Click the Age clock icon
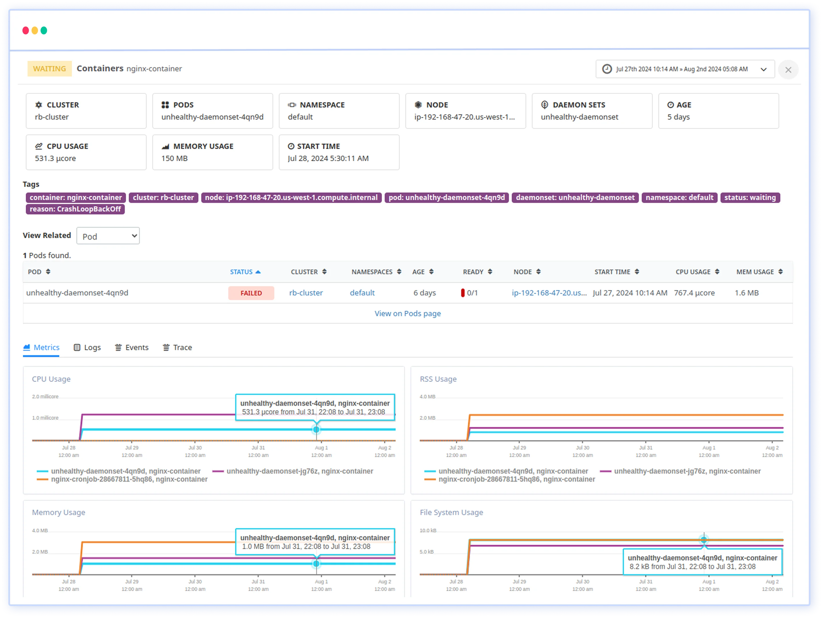The width and height of the screenshot is (822, 617). click(670, 105)
